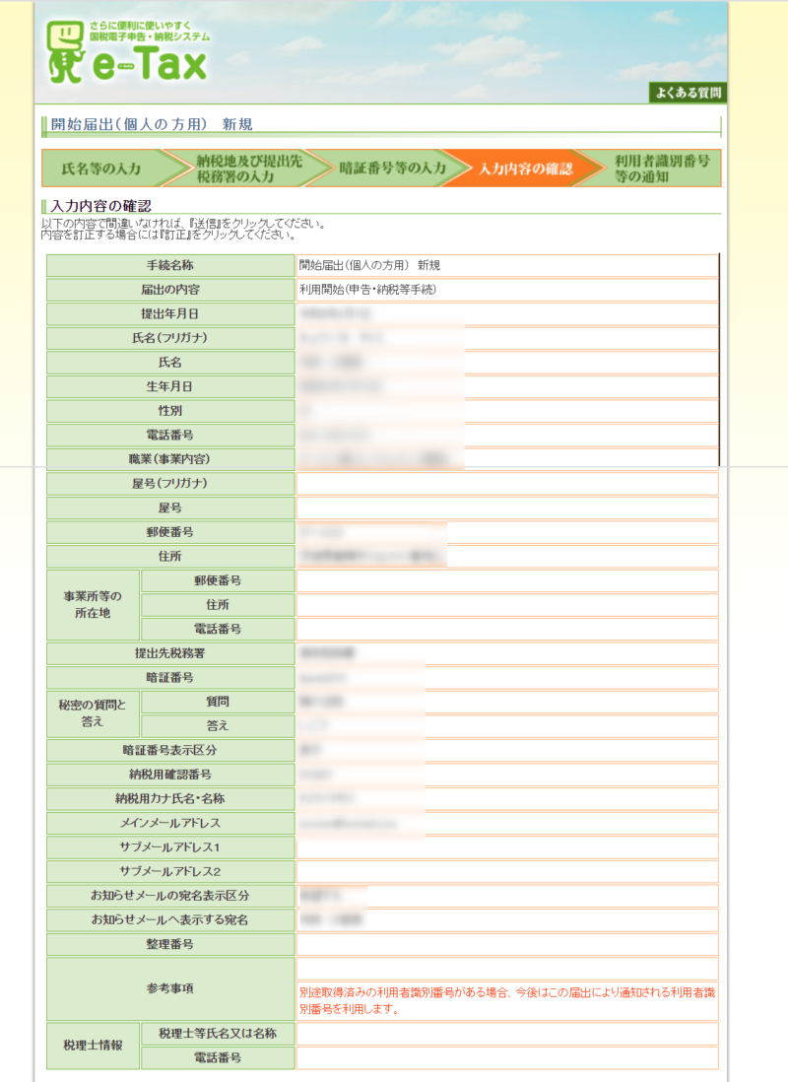788x1082 pixels.
Task: Click the value 開始届出(個人の方用) 新規 in the table
Action: coord(369,266)
